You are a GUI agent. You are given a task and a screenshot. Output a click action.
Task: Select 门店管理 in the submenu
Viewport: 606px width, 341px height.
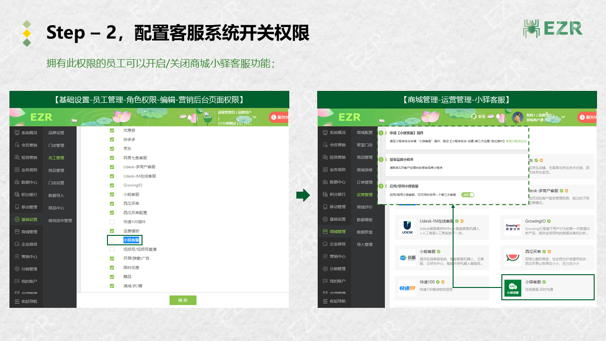[56, 145]
